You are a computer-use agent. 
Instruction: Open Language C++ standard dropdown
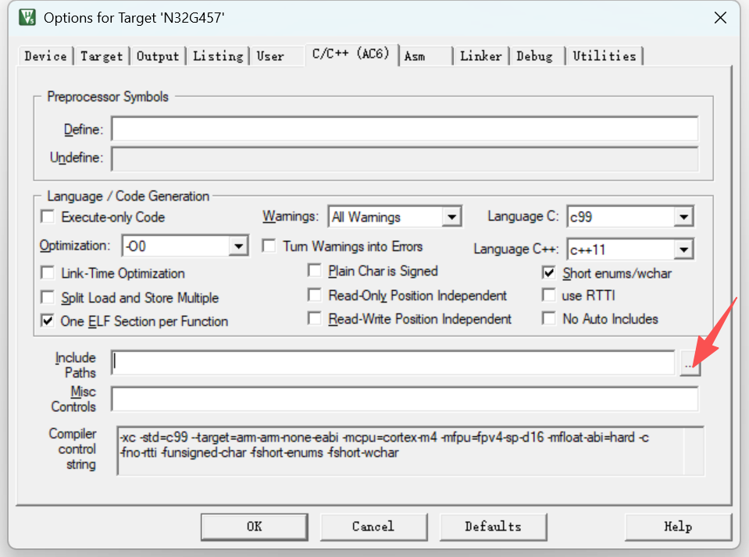(683, 250)
